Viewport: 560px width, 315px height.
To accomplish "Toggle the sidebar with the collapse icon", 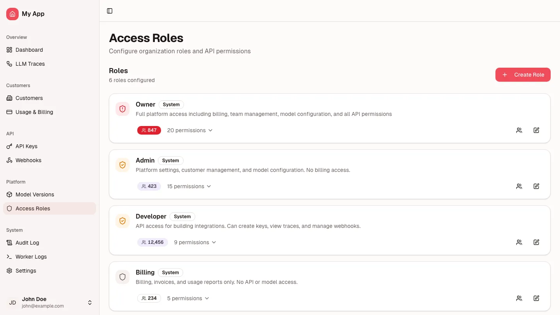I will pos(110,11).
